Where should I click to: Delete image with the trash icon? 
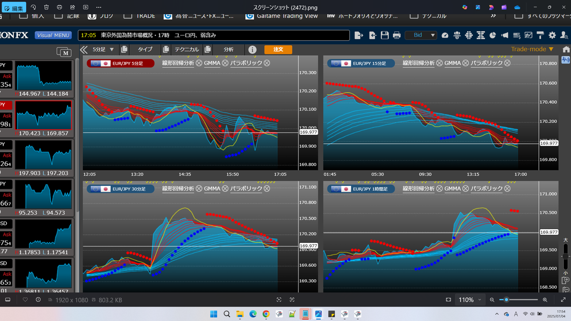46,7
